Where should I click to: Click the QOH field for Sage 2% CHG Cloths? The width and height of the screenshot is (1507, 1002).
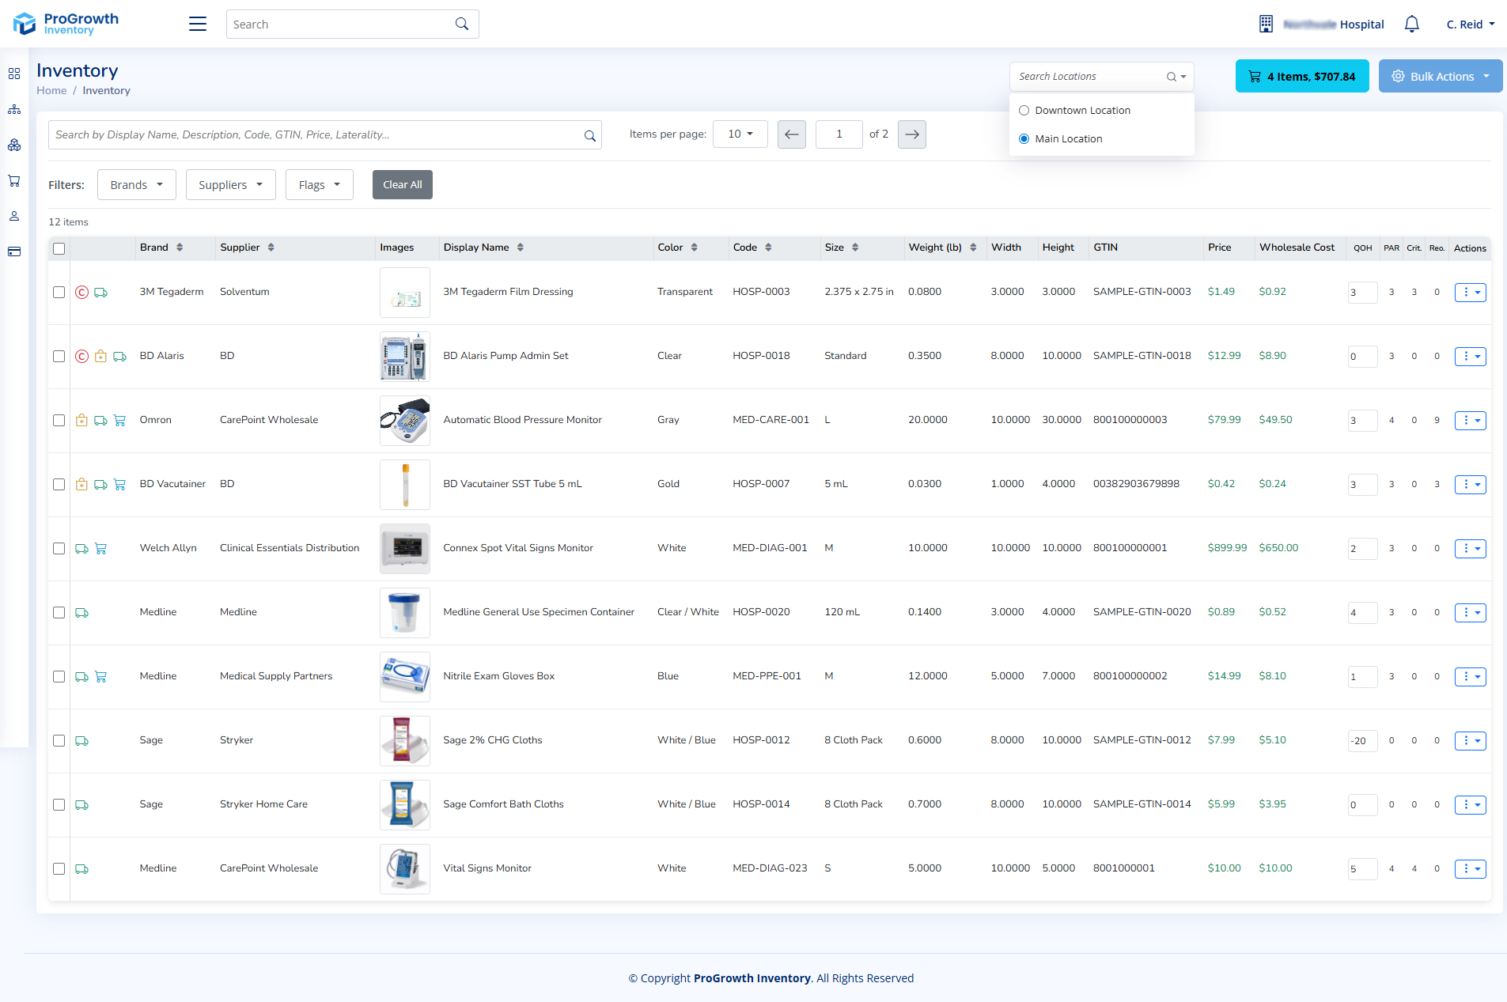(x=1363, y=741)
